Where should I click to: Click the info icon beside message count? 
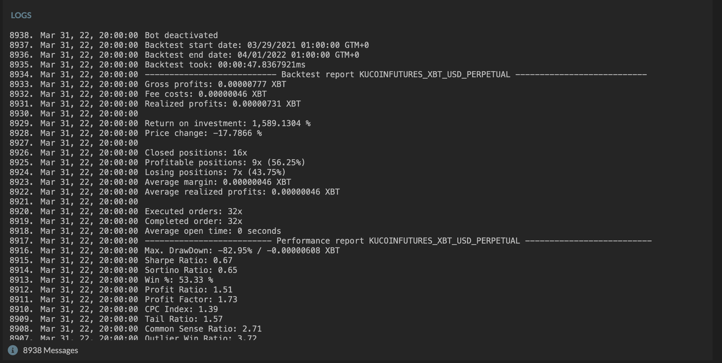13,350
